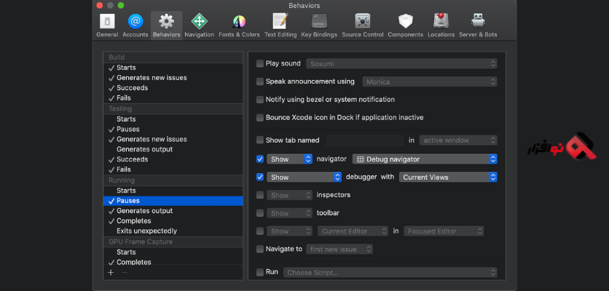Open the Locations preferences pane
Viewport: 609px width, 291px height.
[x=441, y=25]
